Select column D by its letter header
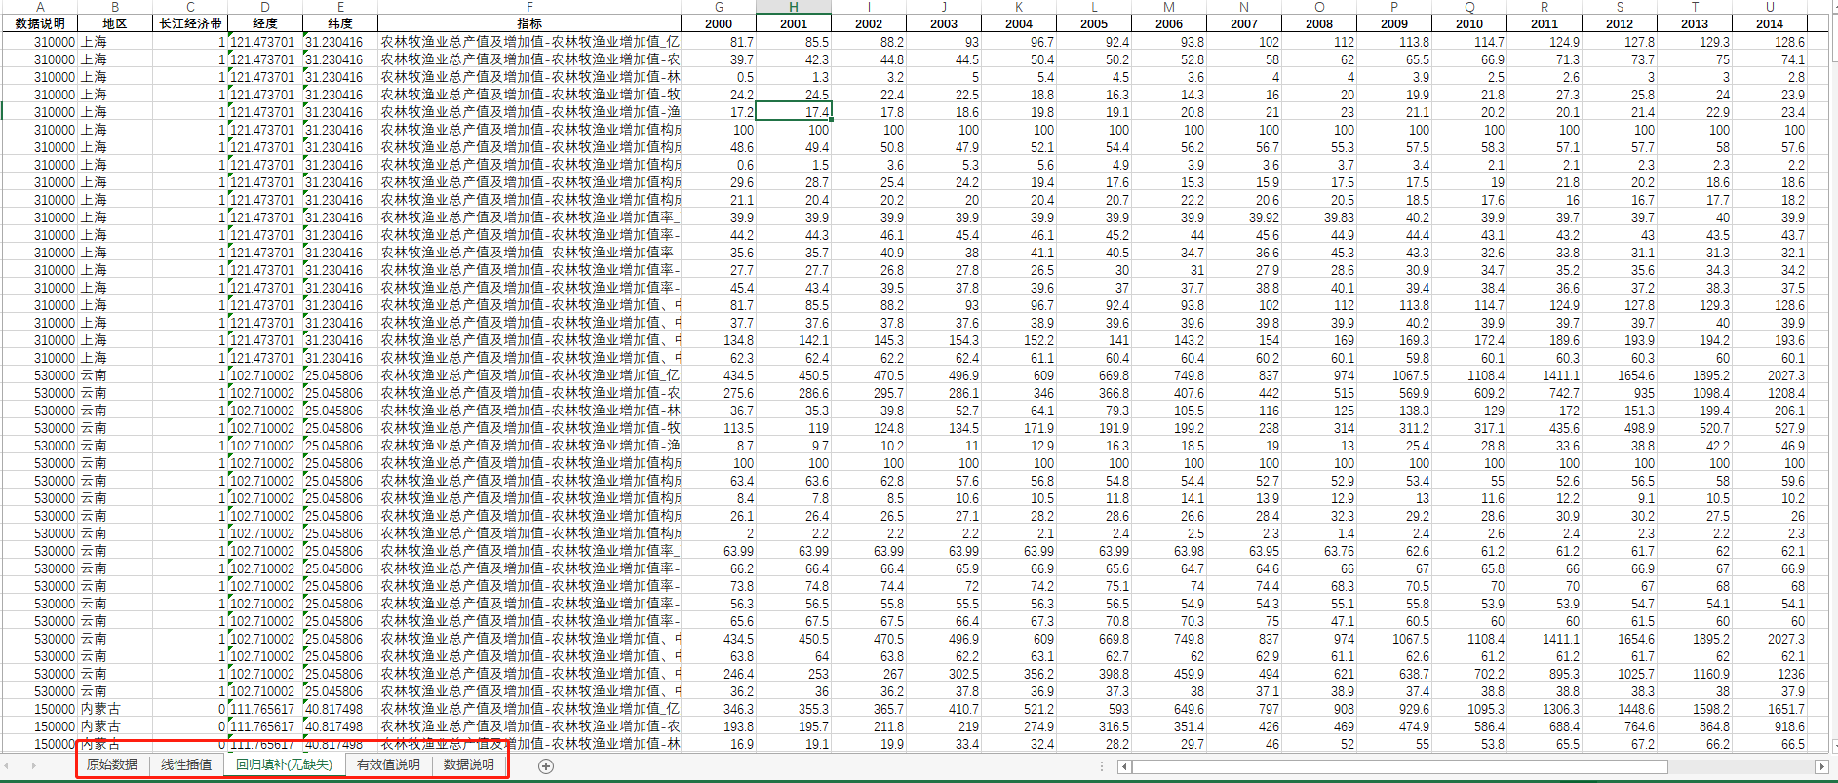 [265, 7]
